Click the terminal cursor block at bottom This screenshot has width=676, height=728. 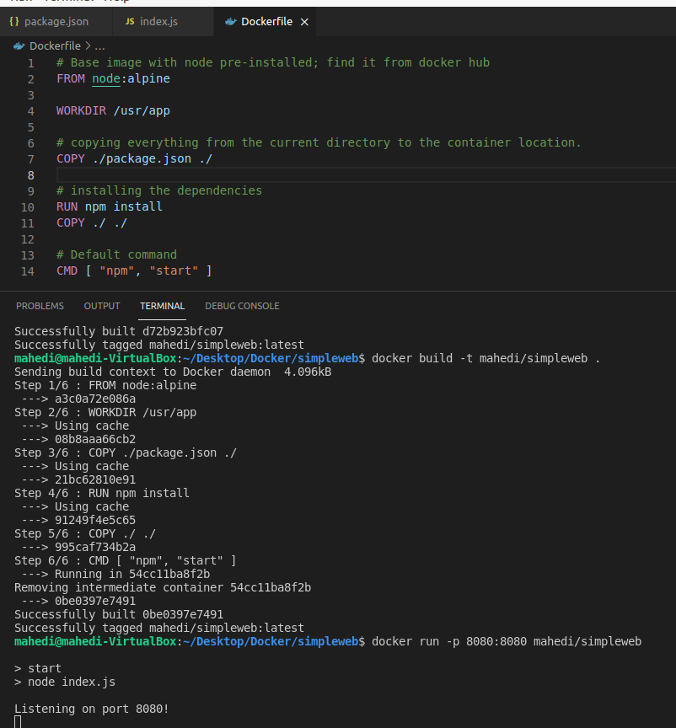point(18,722)
